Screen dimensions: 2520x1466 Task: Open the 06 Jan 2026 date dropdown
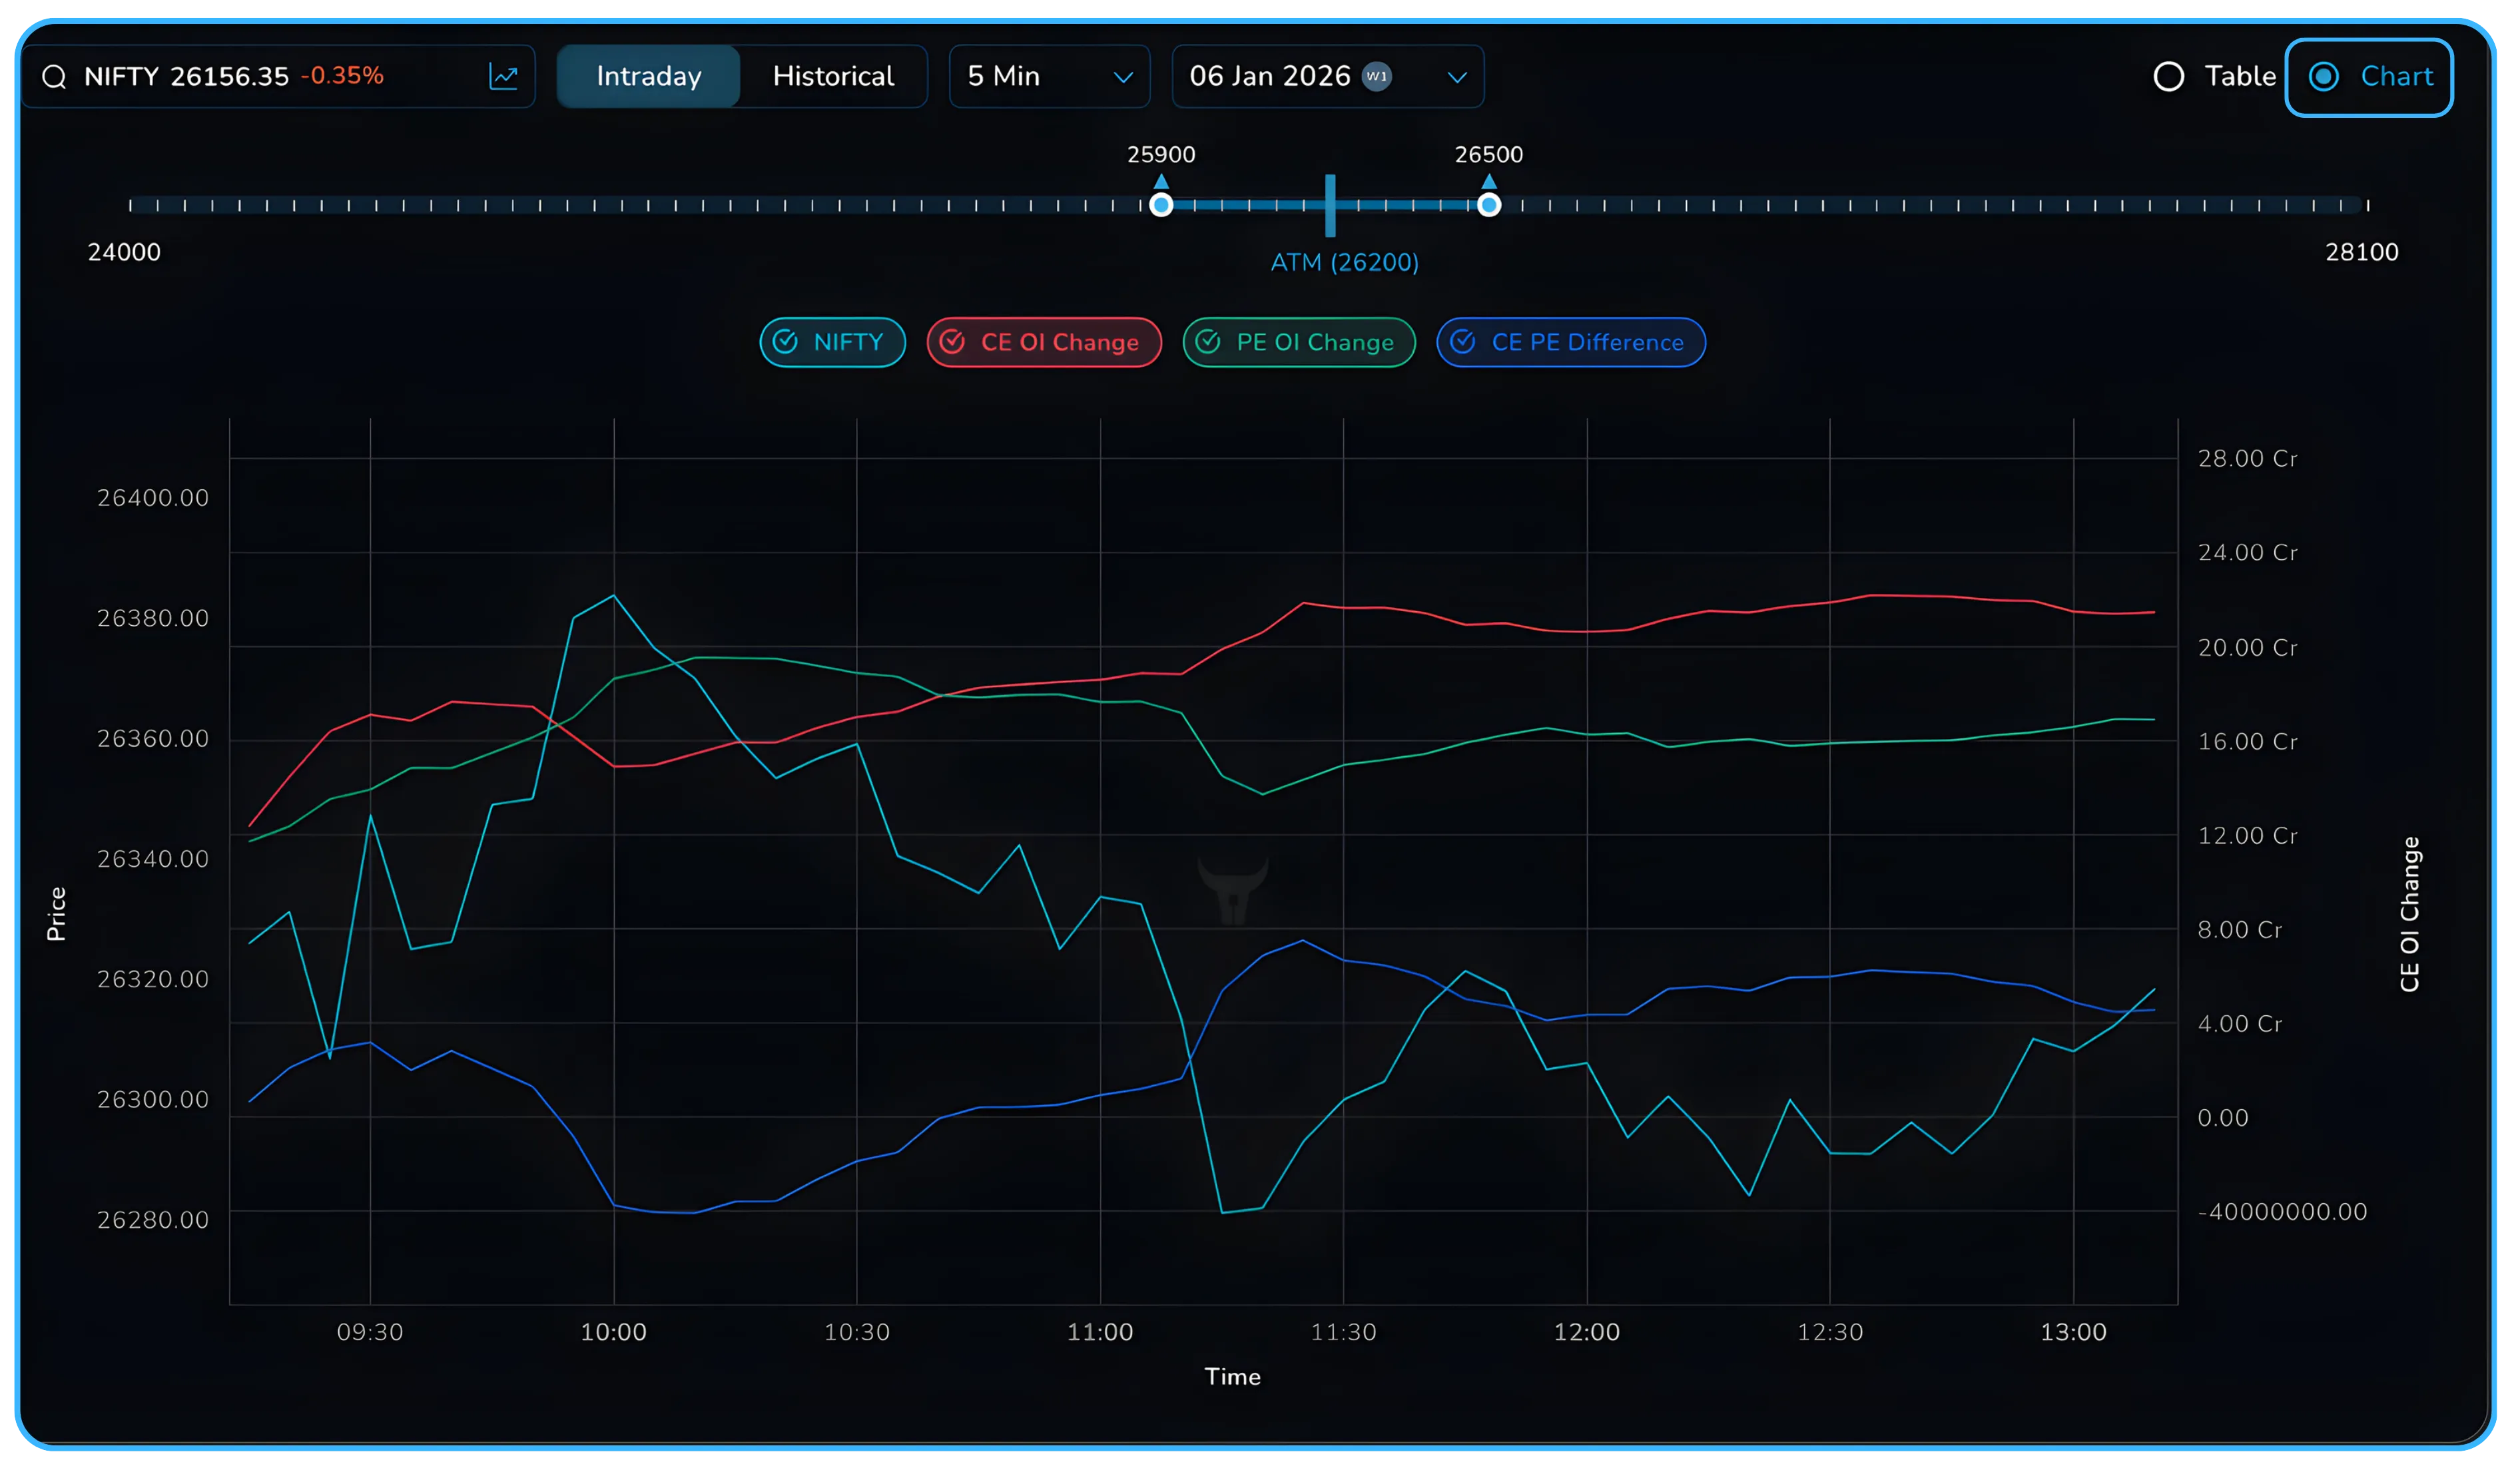click(1327, 76)
